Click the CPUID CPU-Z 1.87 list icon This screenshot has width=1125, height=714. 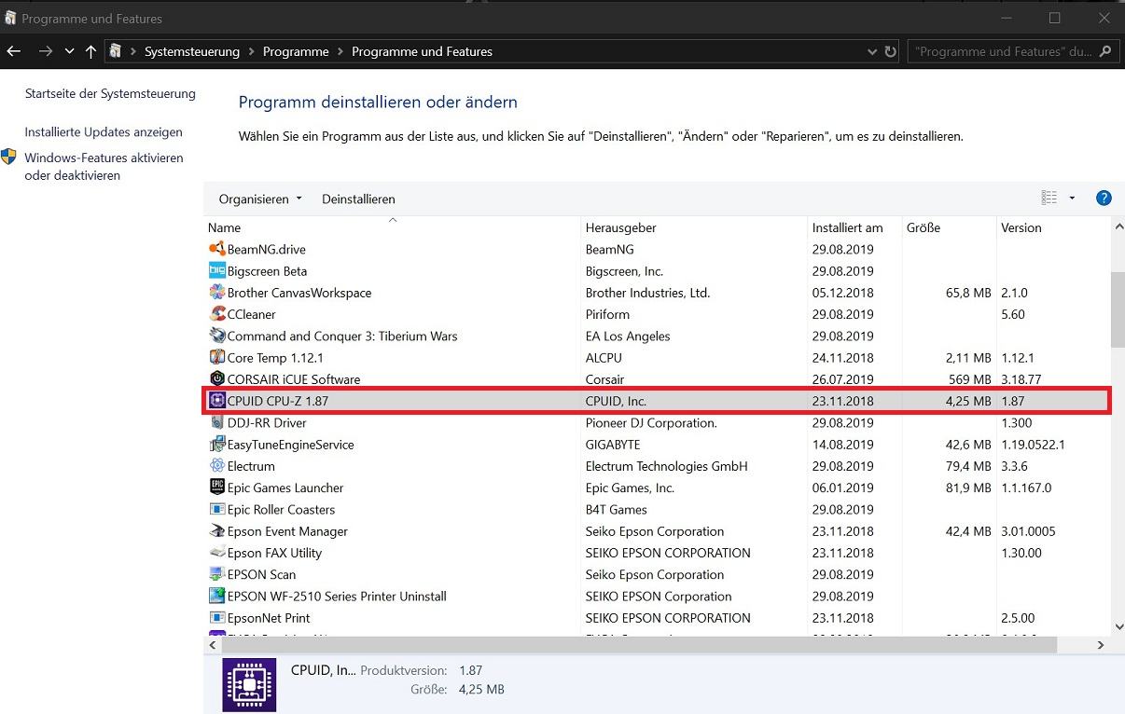coord(216,401)
